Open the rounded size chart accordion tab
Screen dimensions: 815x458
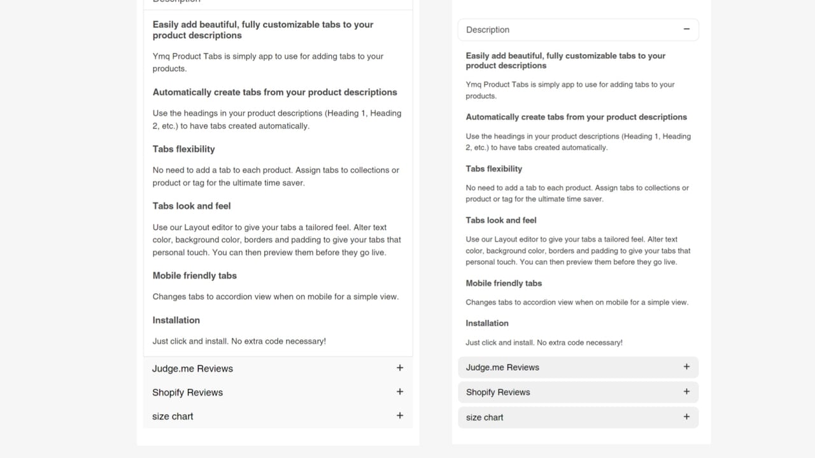(x=578, y=417)
